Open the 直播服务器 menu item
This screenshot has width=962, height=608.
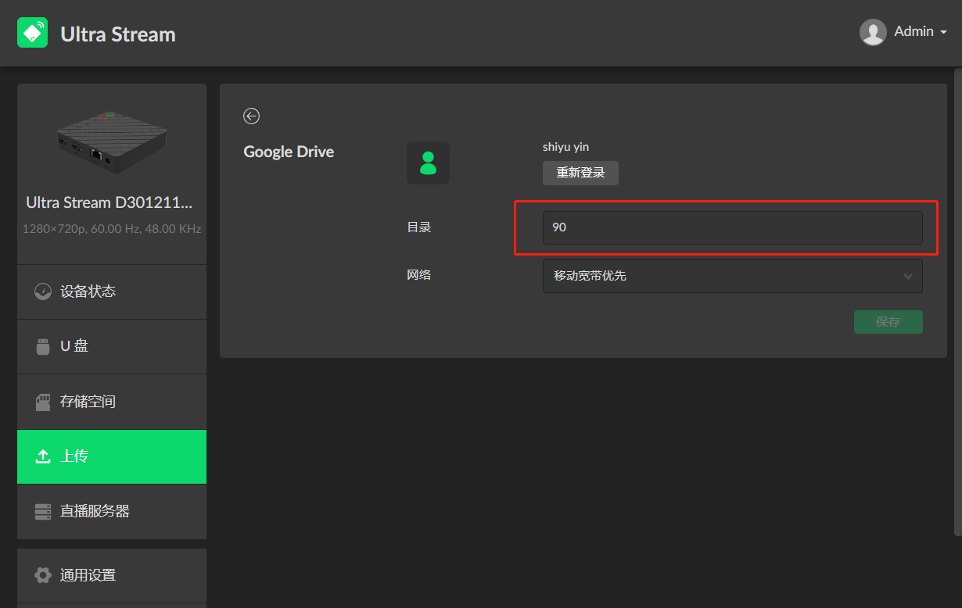pos(112,511)
